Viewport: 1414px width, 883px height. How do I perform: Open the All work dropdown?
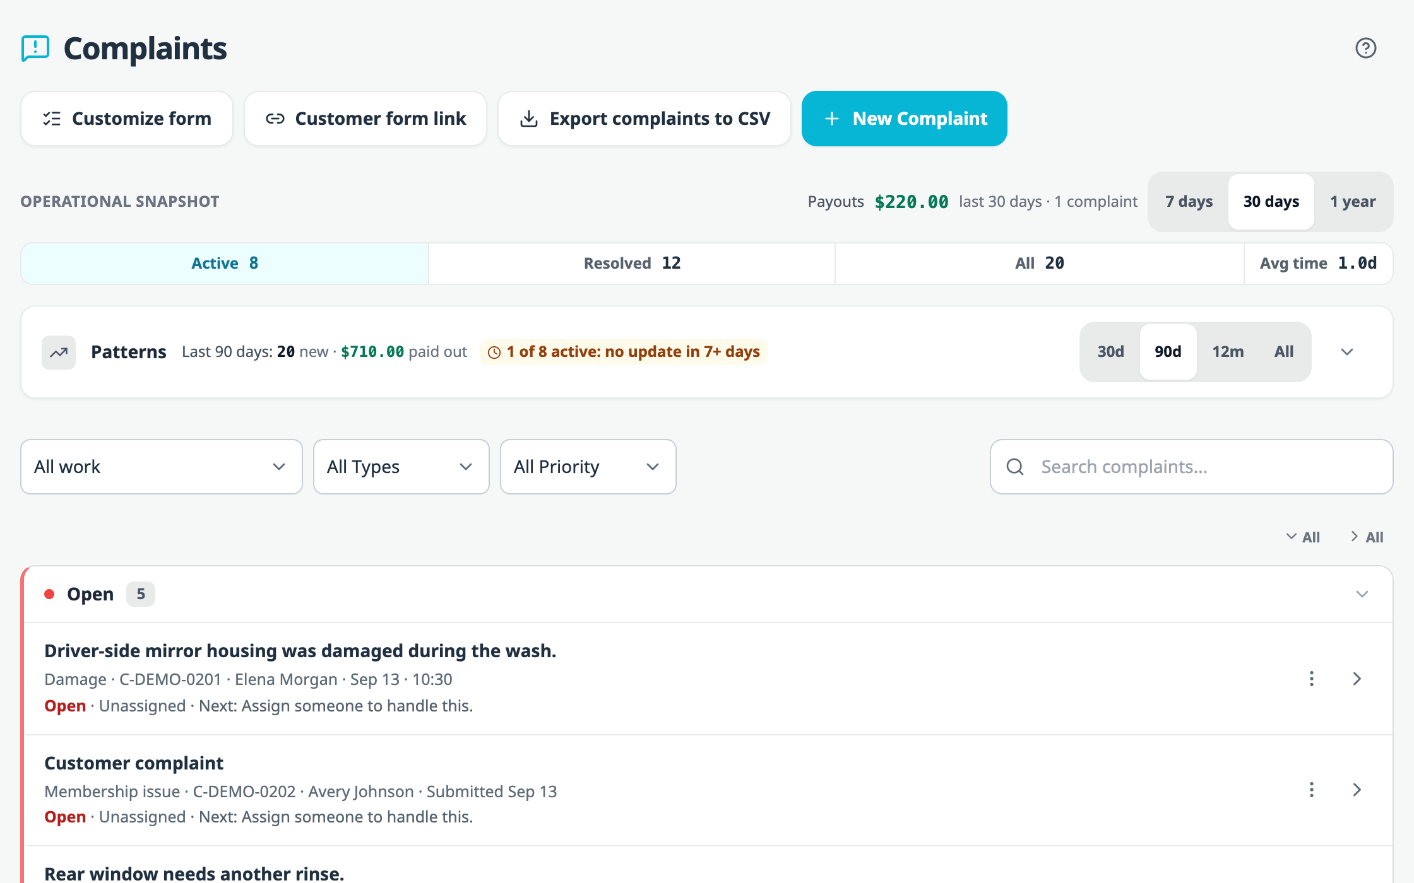coord(162,467)
